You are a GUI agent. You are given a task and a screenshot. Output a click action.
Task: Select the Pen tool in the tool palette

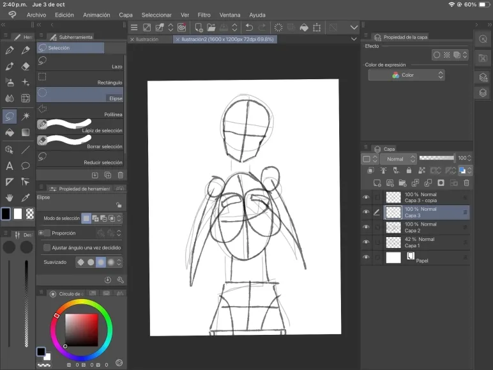click(10, 50)
